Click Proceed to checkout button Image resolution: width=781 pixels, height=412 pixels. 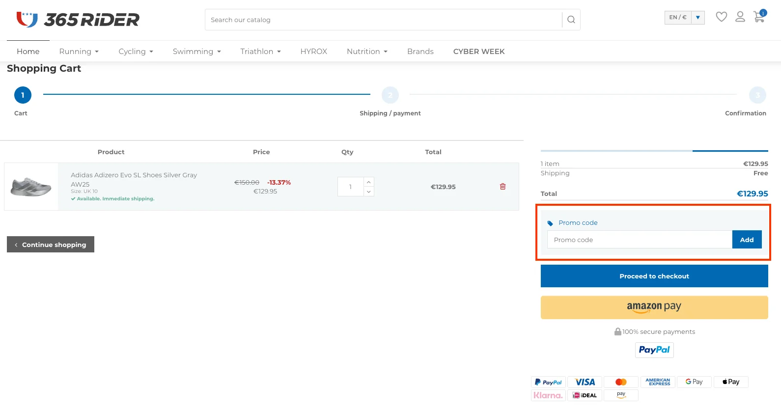[654, 276]
